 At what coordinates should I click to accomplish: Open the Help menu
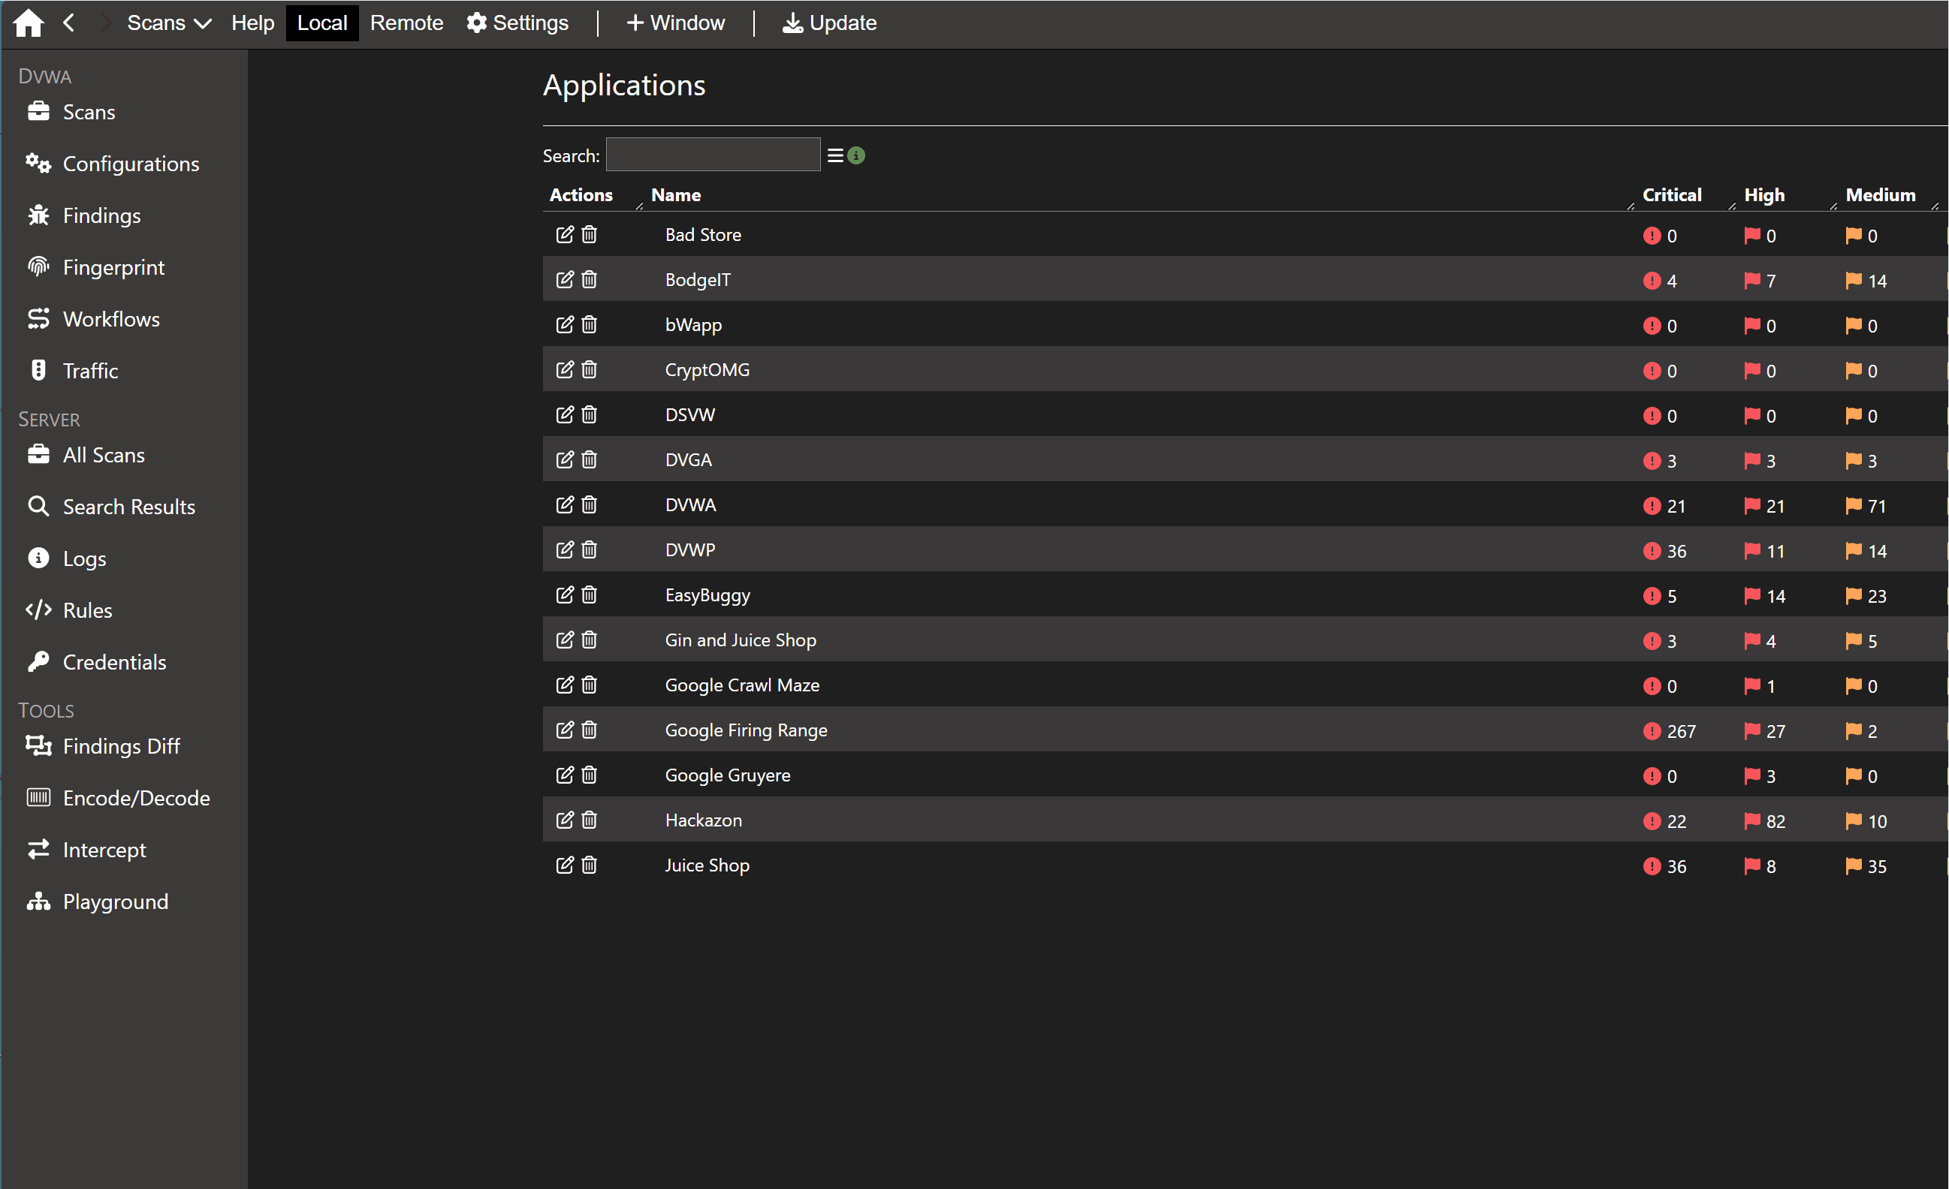pos(252,23)
